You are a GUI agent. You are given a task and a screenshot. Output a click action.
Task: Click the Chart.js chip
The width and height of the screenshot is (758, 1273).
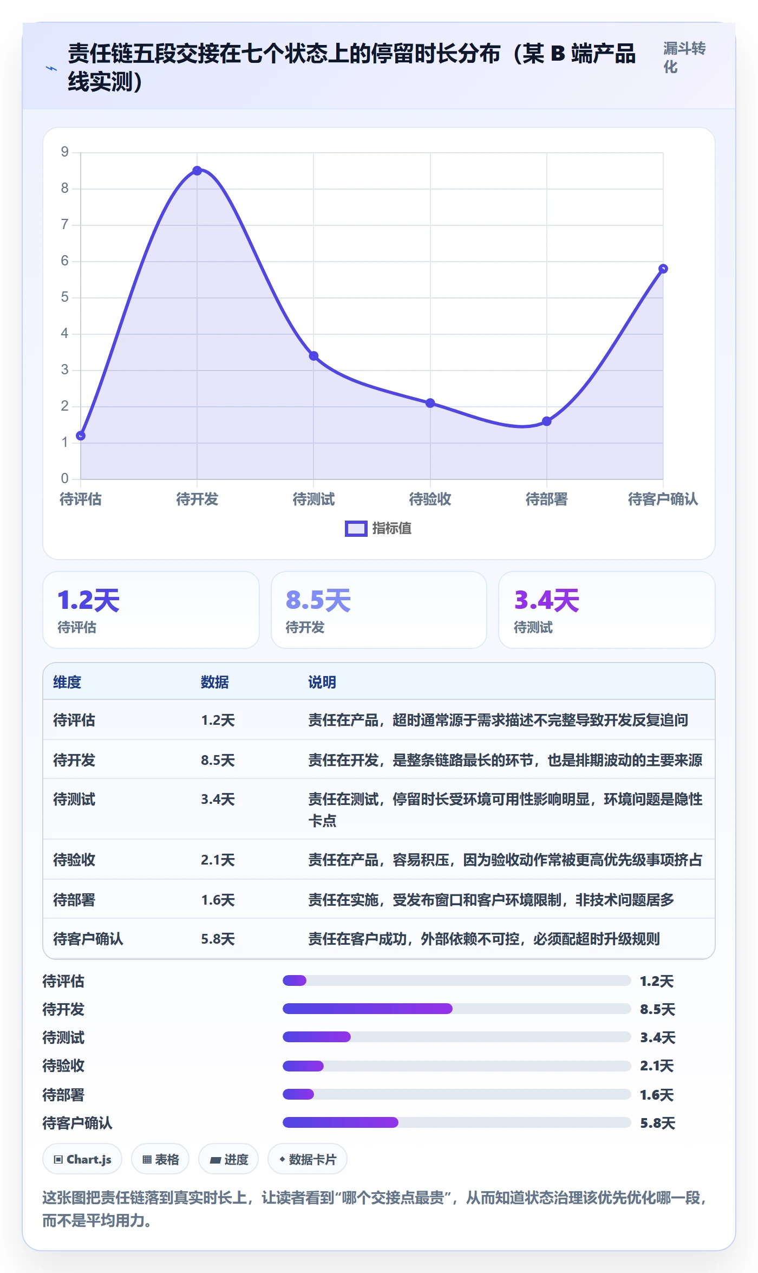pos(82,1159)
